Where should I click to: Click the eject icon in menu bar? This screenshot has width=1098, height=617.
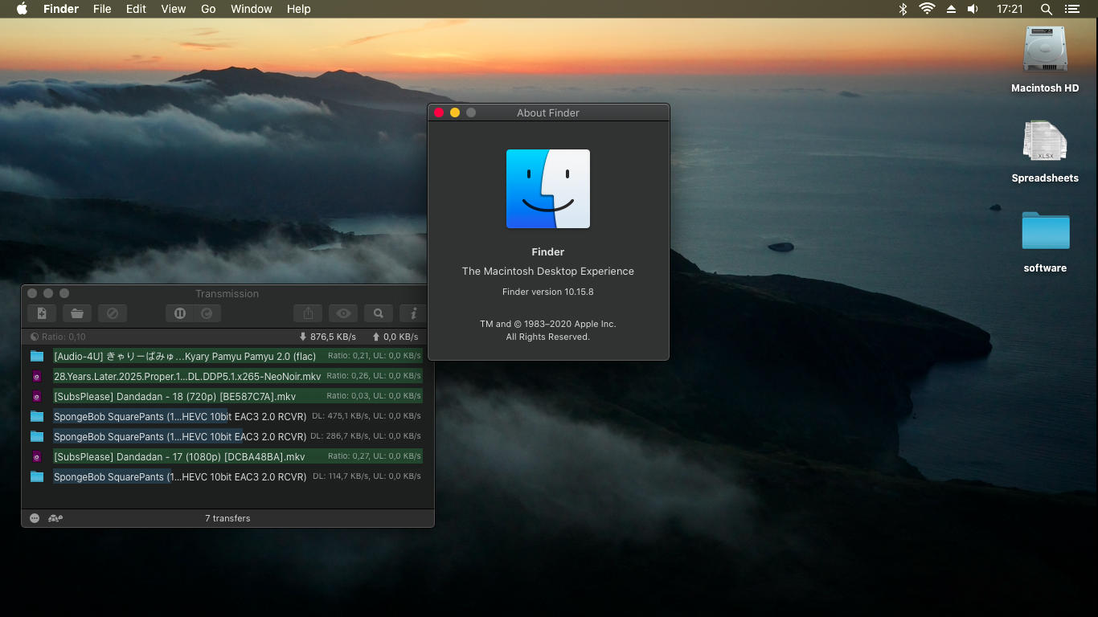click(951, 9)
